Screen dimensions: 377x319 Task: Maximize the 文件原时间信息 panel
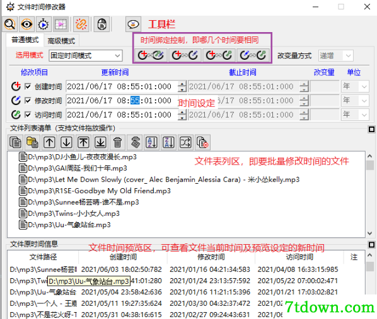tap(372, 245)
